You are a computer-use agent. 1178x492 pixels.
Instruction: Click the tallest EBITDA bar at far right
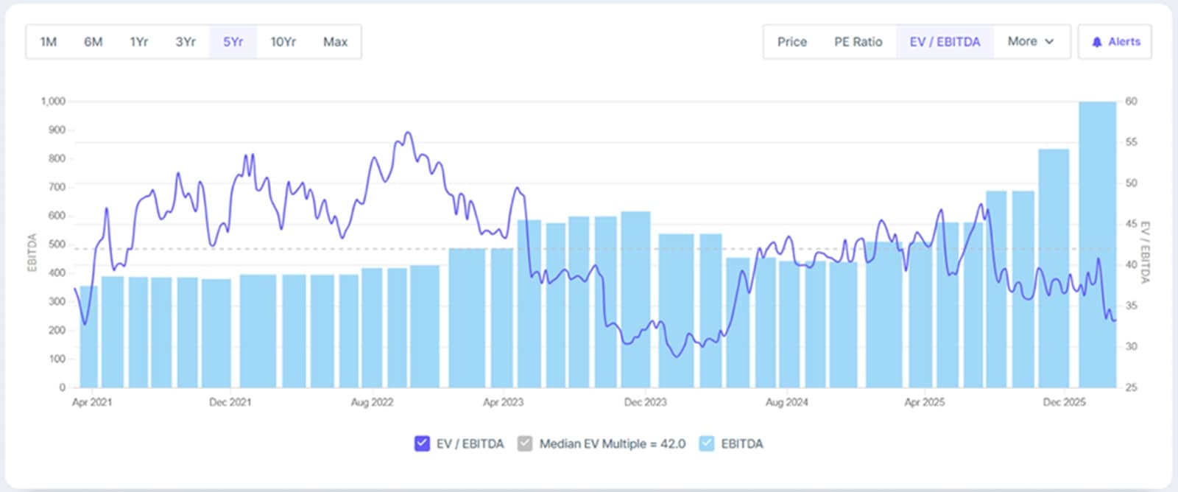click(1097, 243)
